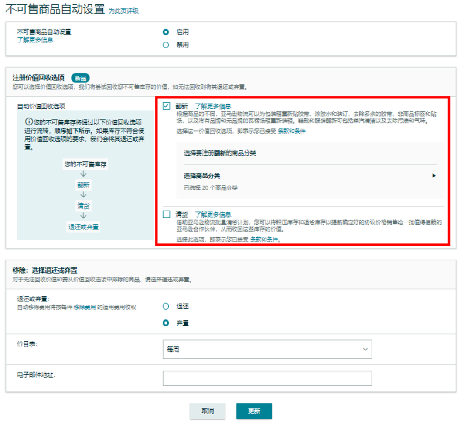Enable the 启用 radio button
Screen dimensions: 471x426
tap(166, 32)
